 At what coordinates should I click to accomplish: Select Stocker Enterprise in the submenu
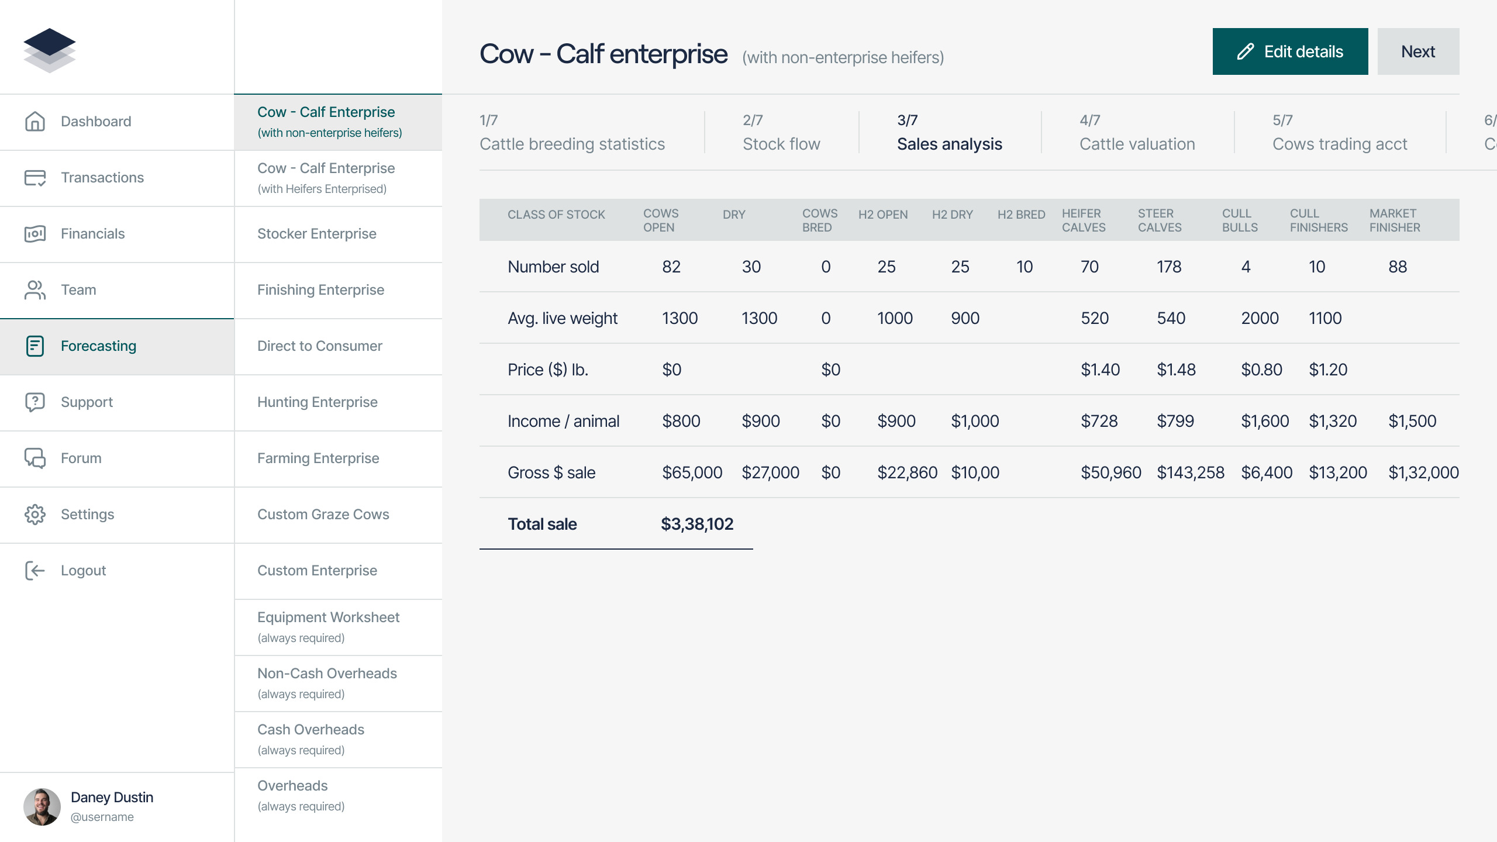[317, 234]
